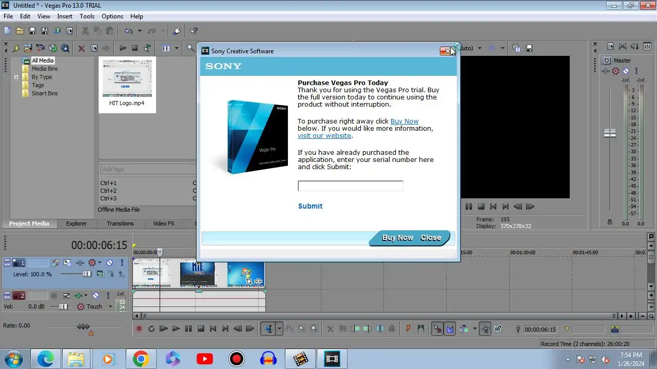Switch to the Transitions tab
Viewport: 657px width, 369px height.
click(120, 223)
